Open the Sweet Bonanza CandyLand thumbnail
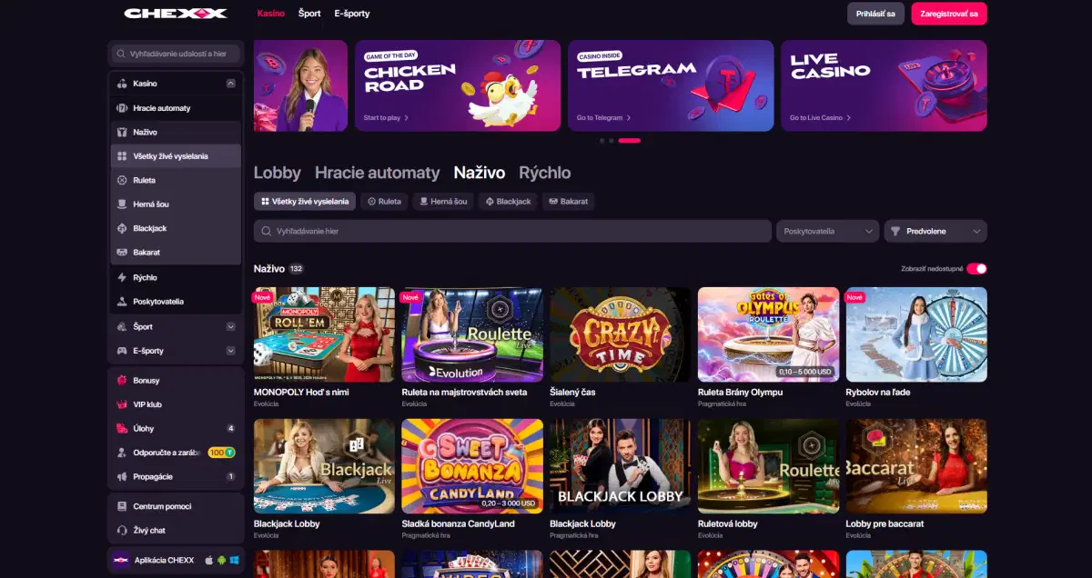The height and width of the screenshot is (578, 1092). point(472,466)
